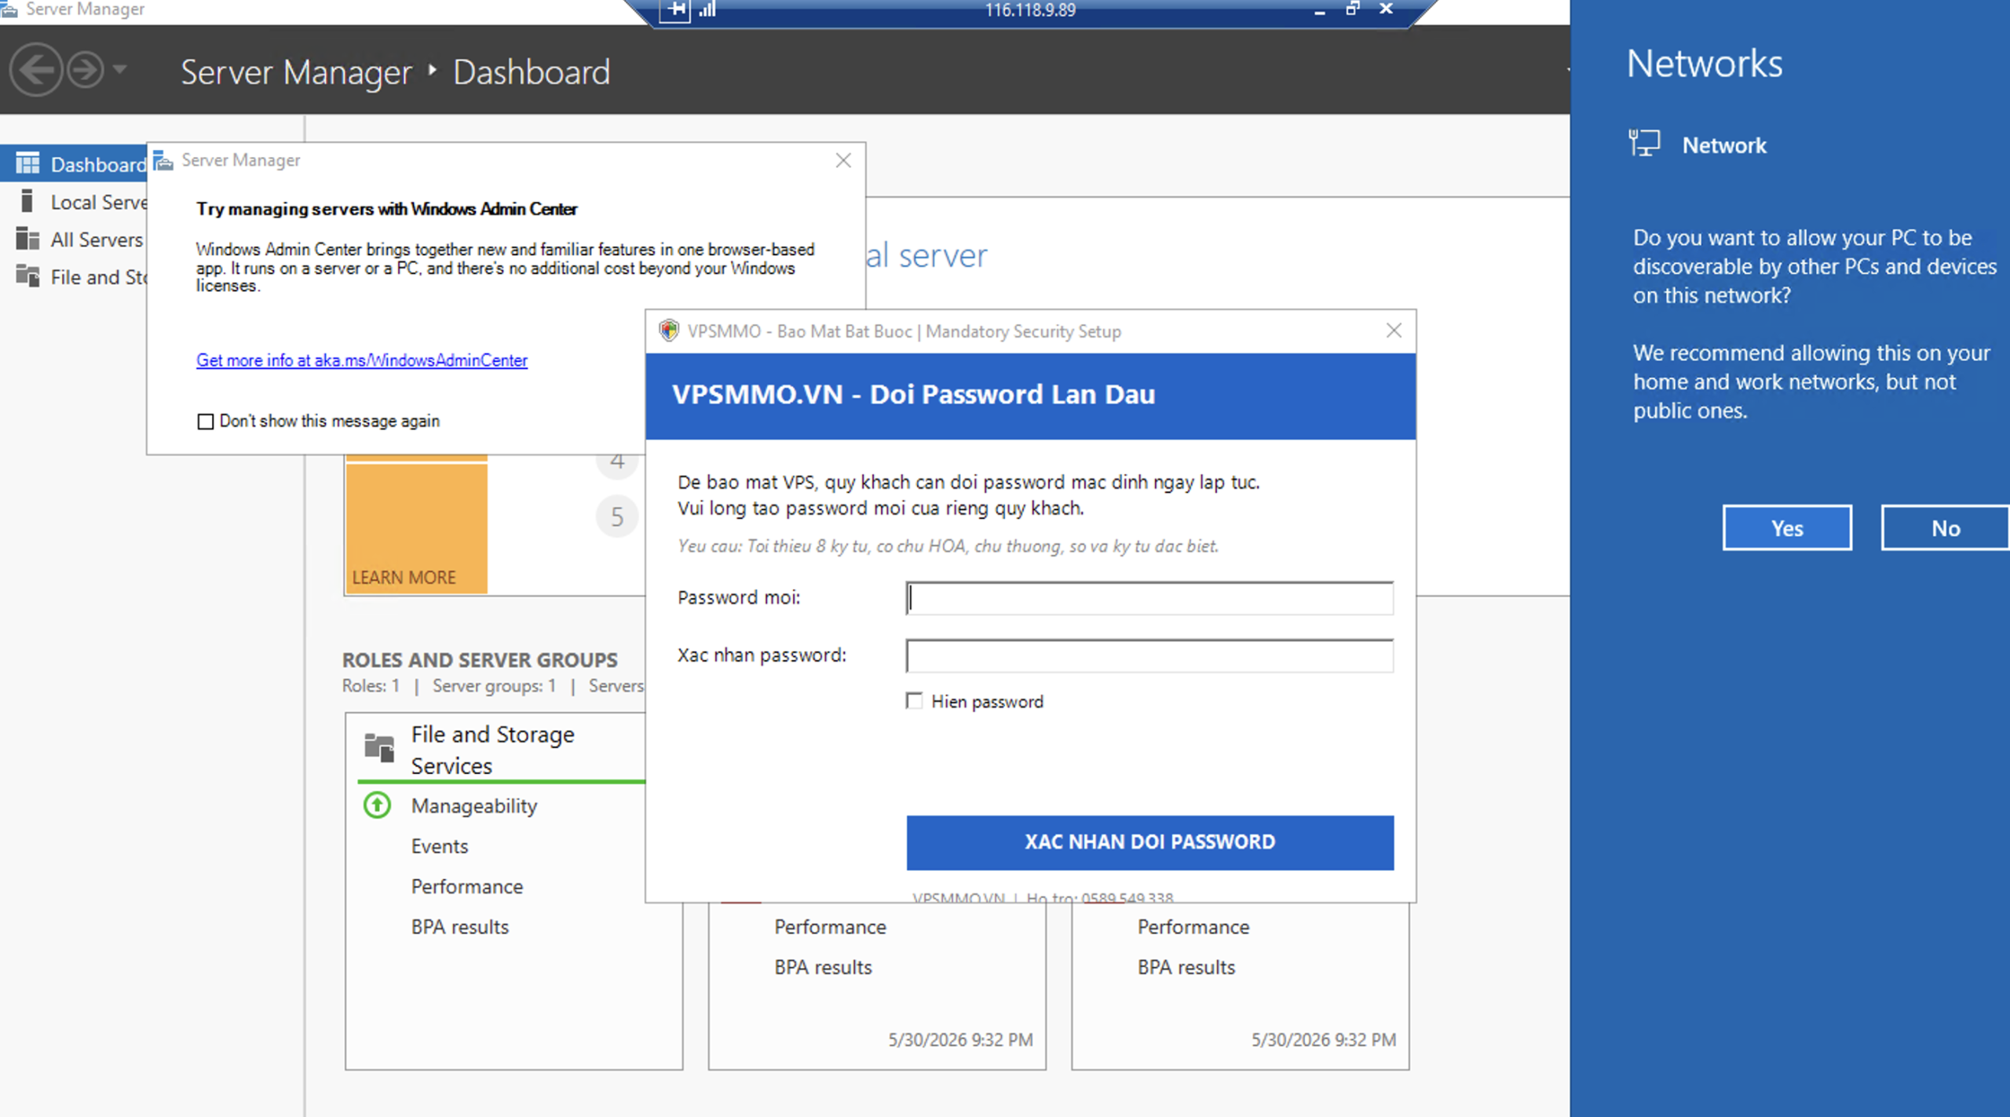Image resolution: width=2010 pixels, height=1117 pixels.
Task: Click the VPSMMO shield icon
Action: tap(669, 330)
